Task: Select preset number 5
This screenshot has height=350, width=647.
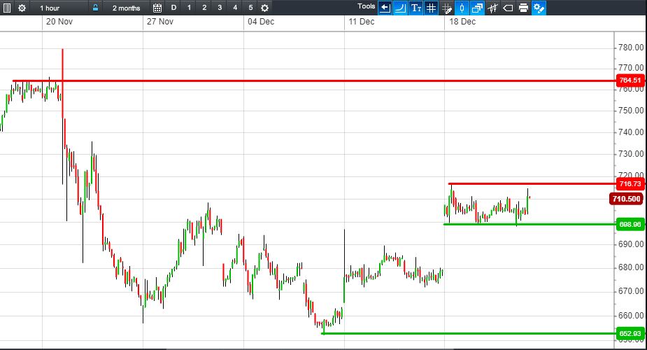Action: coord(250,8)
